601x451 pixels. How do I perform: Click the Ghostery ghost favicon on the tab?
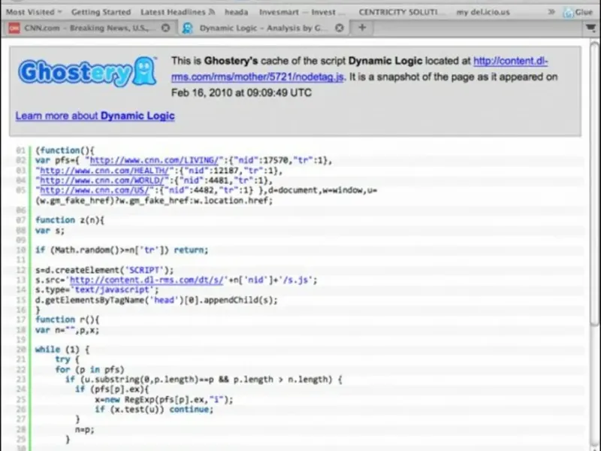coord(187,28)
